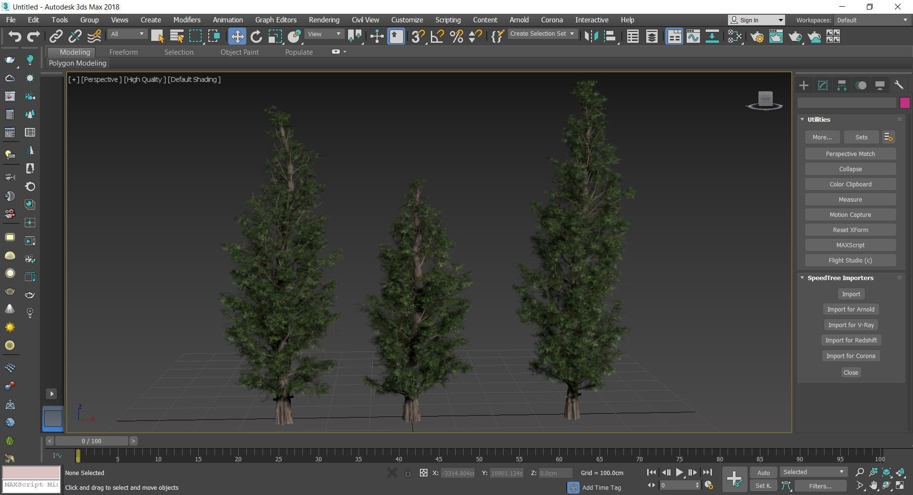Click the Redo arrow icon
The height and width of the screenshot is (495, 913).
click(x=33, y=36)
